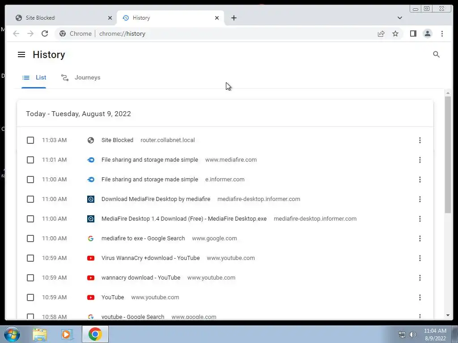Image resolution: width=458 pixels, height=343 pixels.
Task: Tick checkbox for MediaFire Desktop 1.4 Download
Action: click(30, 219)
